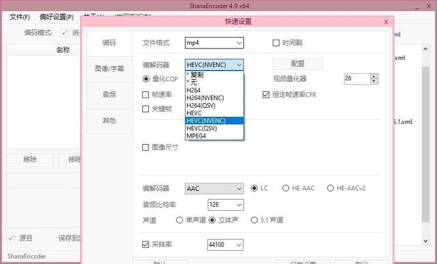Select MPEG4 in the codec list
Viewport: 437px width, 264px height.
(x=214, y=136)
